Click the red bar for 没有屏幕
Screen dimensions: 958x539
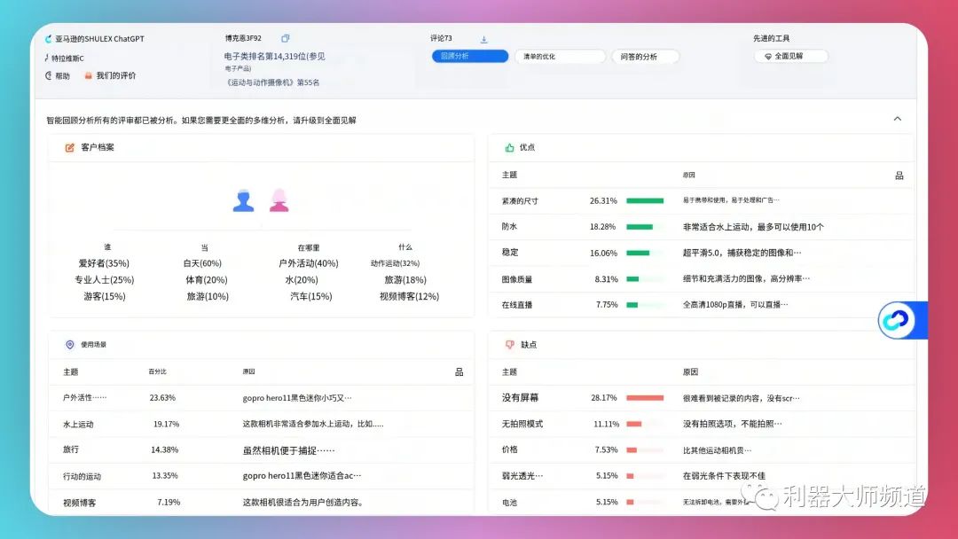tap(645, 398)
